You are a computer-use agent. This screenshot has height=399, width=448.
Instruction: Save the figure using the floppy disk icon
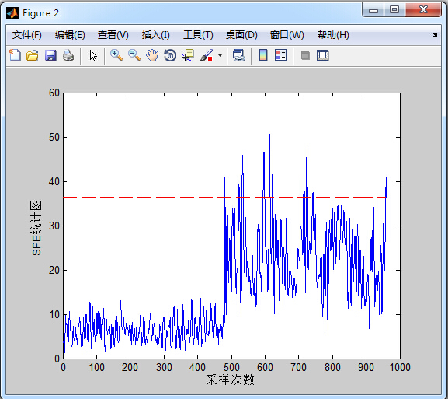[50, 55]
